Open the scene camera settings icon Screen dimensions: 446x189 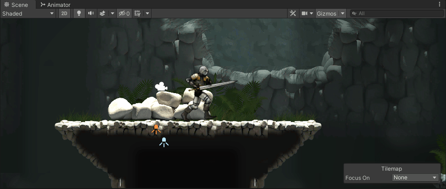tap(305, 13)
